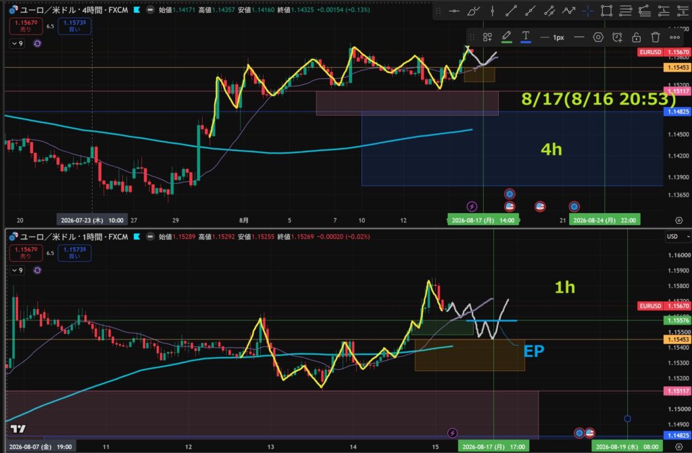Select the horizontal line drawing tool

point(454,11)
